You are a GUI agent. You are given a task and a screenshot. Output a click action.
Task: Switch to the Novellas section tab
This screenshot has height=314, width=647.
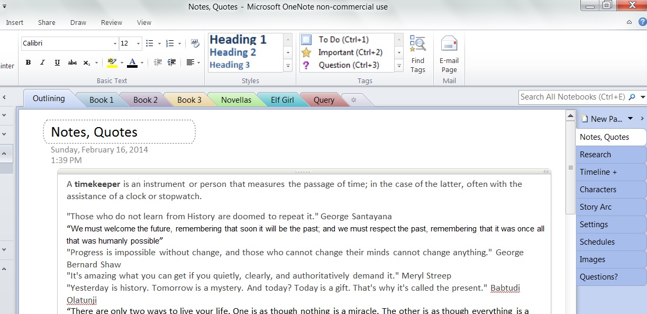pos(236,100)
